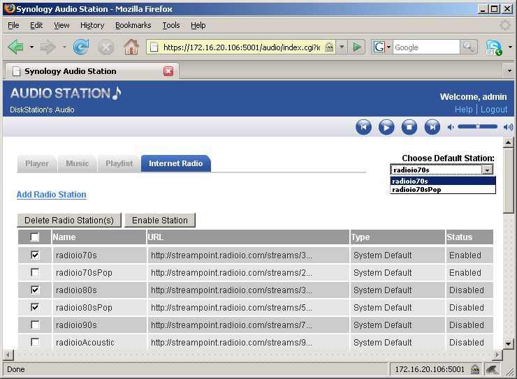The height and width of the screenshot is (379, 517).
Task: Switch to the Player tab
Action: tap(37, 163)
